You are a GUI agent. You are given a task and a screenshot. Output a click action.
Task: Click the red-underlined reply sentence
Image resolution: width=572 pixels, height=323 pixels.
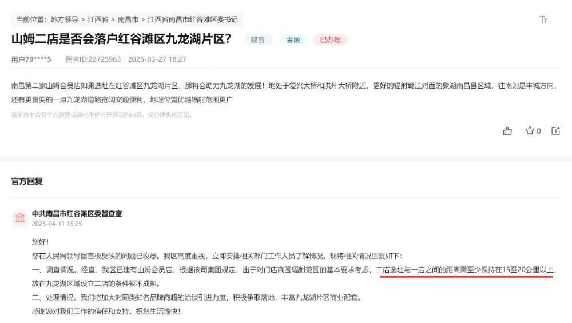coord(465,270)
